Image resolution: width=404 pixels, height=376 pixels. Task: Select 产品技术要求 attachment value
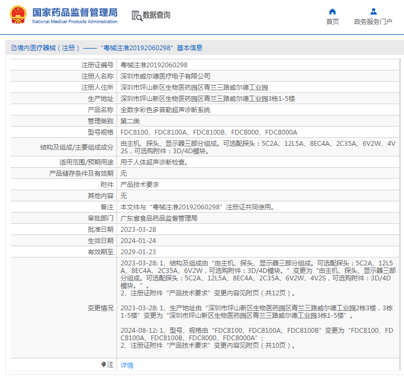click(x=139, y=185)
